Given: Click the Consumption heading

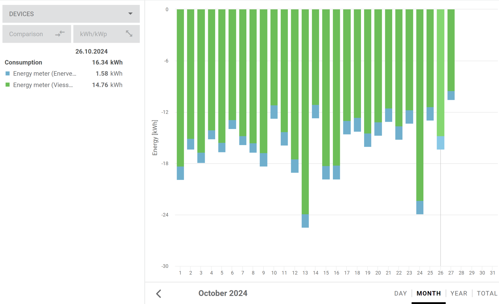Looking at the screenshot, I should click(x=23, y=62).
